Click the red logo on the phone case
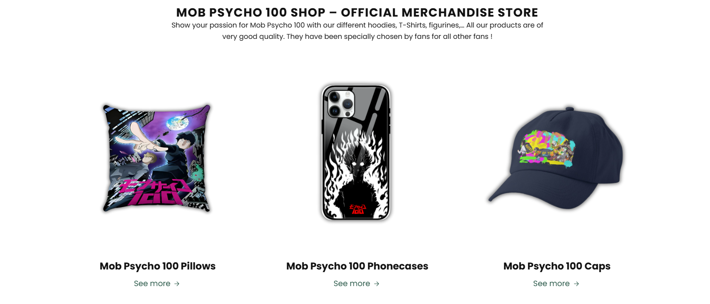The height and width of the screenshot is (304, 710). coord(357,209)
